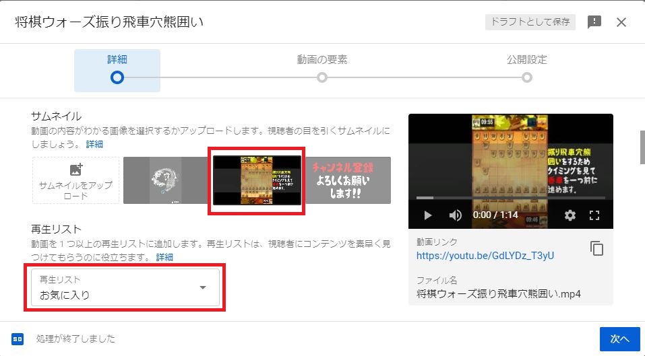Click the upload thumbnail image icon
The image size is (645, 356).
(76, 170)
